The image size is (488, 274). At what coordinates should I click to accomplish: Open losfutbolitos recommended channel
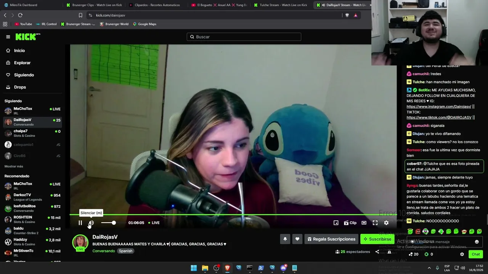tap(32, 208)
